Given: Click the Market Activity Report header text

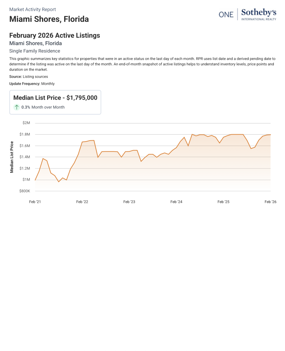Looking at the screenshot, I should pyautogui.click(x=32, y=10).
